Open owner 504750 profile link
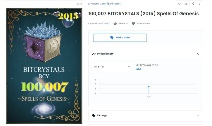 (105, 24)
